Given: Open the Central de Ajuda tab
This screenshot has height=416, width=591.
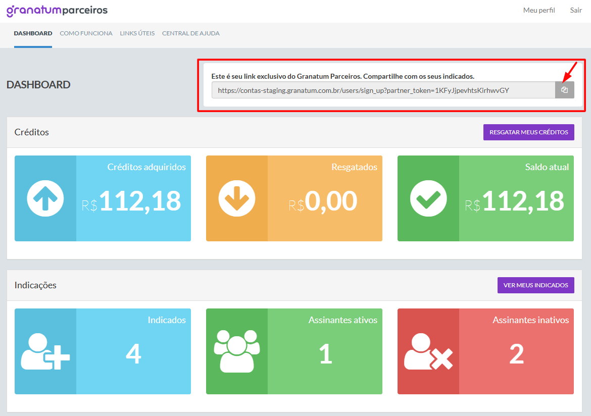Looking at the screenshot, I should 191,33.
